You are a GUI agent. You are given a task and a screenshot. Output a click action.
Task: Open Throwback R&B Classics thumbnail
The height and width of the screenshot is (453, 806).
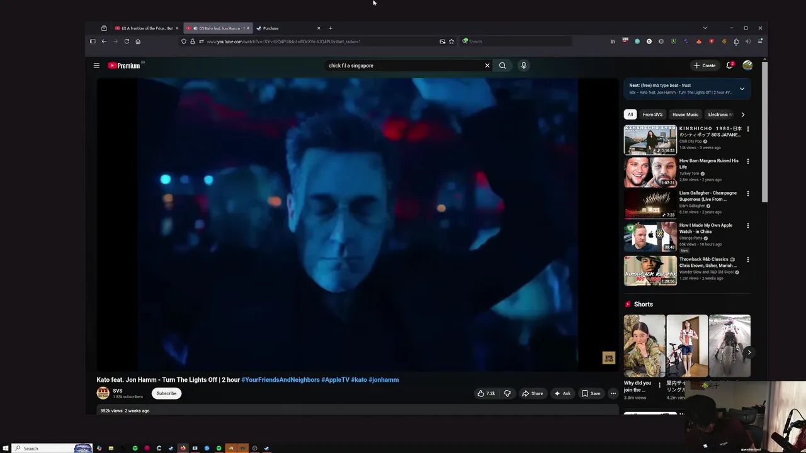click(650, 271)
